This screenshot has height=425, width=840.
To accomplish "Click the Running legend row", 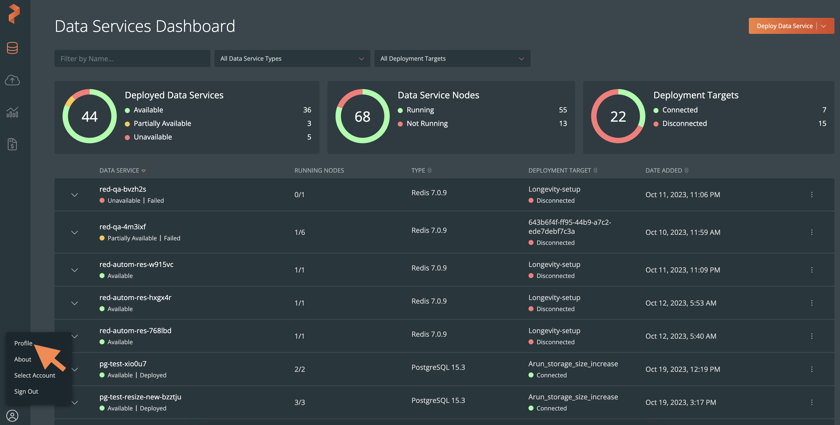I will (482, 110).
